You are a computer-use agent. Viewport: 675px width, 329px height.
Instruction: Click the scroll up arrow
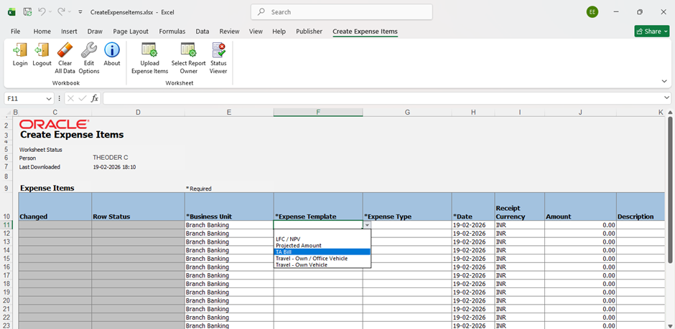tap(670, 112)
